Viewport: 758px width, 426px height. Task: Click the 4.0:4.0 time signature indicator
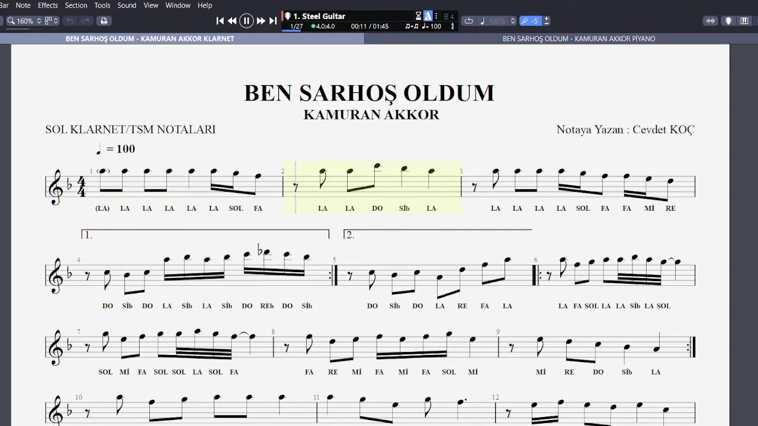[x=323, y=27]
